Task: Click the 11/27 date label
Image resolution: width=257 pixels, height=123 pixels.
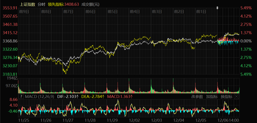Action: (68, 120)
